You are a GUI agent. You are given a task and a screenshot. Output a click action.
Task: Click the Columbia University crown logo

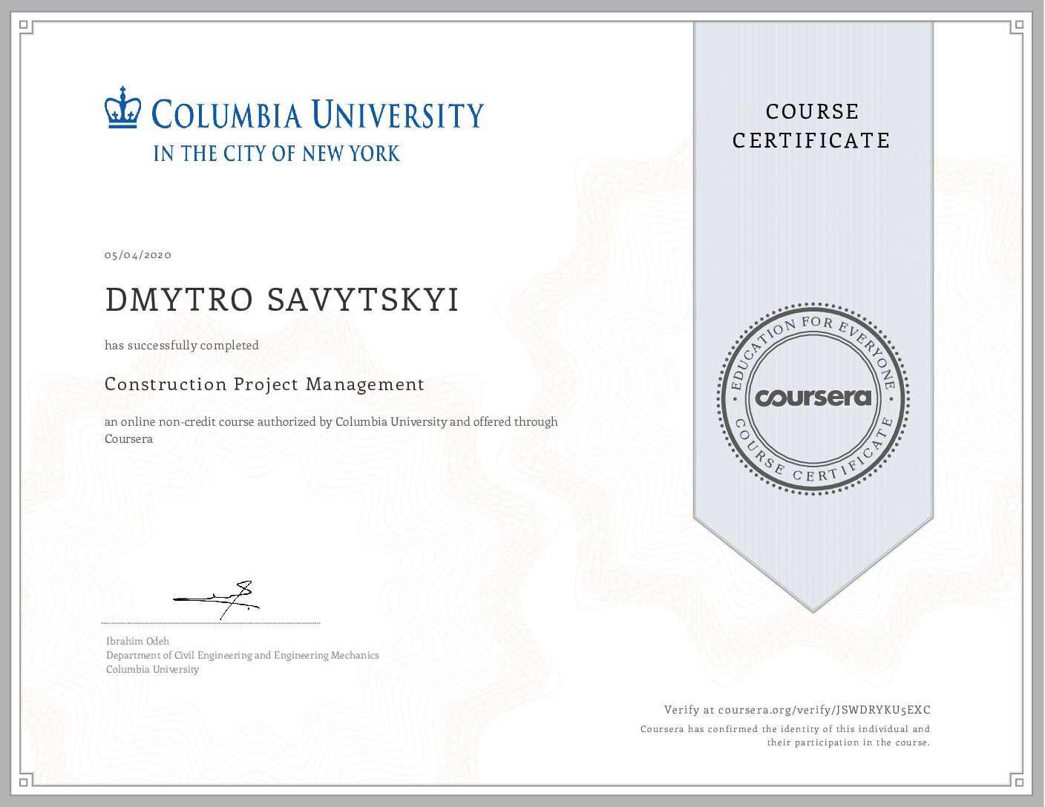click(122, 108)
